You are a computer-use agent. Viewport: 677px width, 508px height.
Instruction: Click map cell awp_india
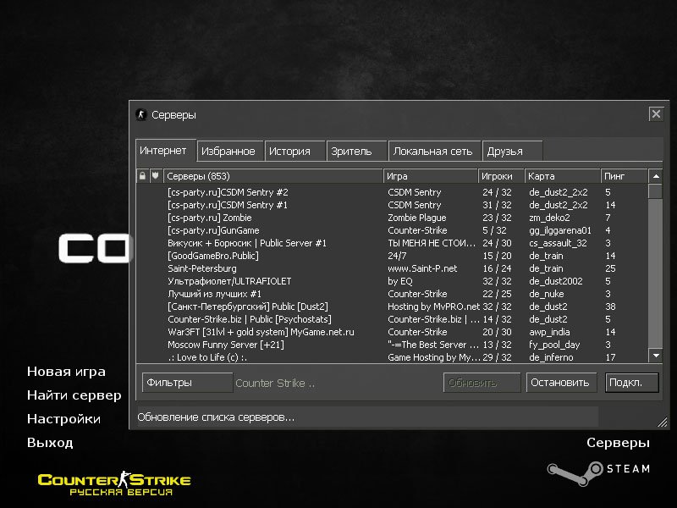click(549, 332)
